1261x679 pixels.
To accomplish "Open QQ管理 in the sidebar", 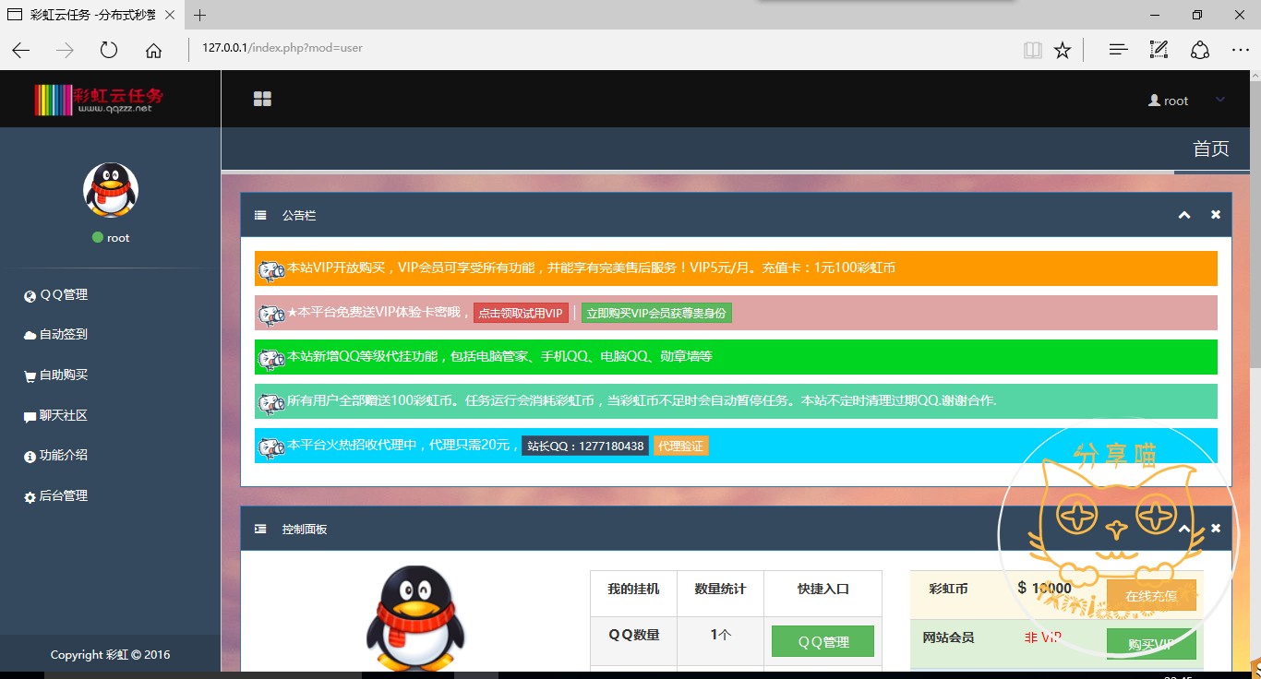I will tap(64, 295).
